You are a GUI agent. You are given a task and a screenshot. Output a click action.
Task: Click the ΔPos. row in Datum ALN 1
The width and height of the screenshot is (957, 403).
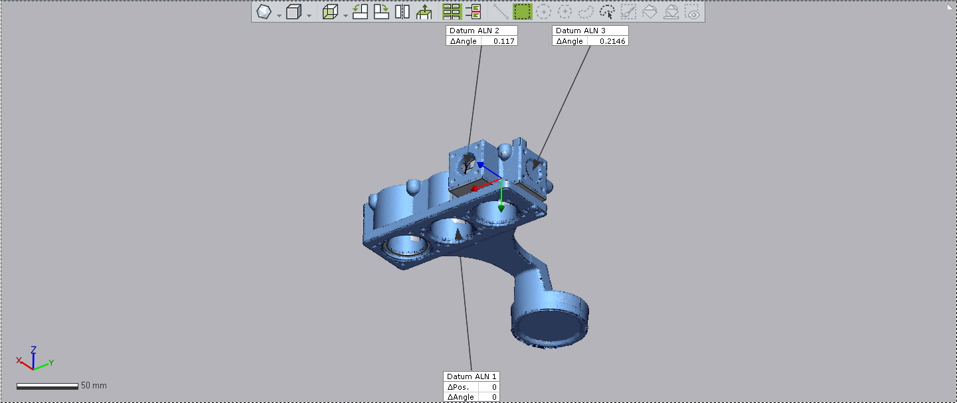(472, 387)
